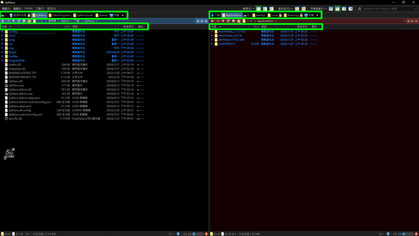
Task: Open favorites star in right pane
Action: tap(239, 21)
